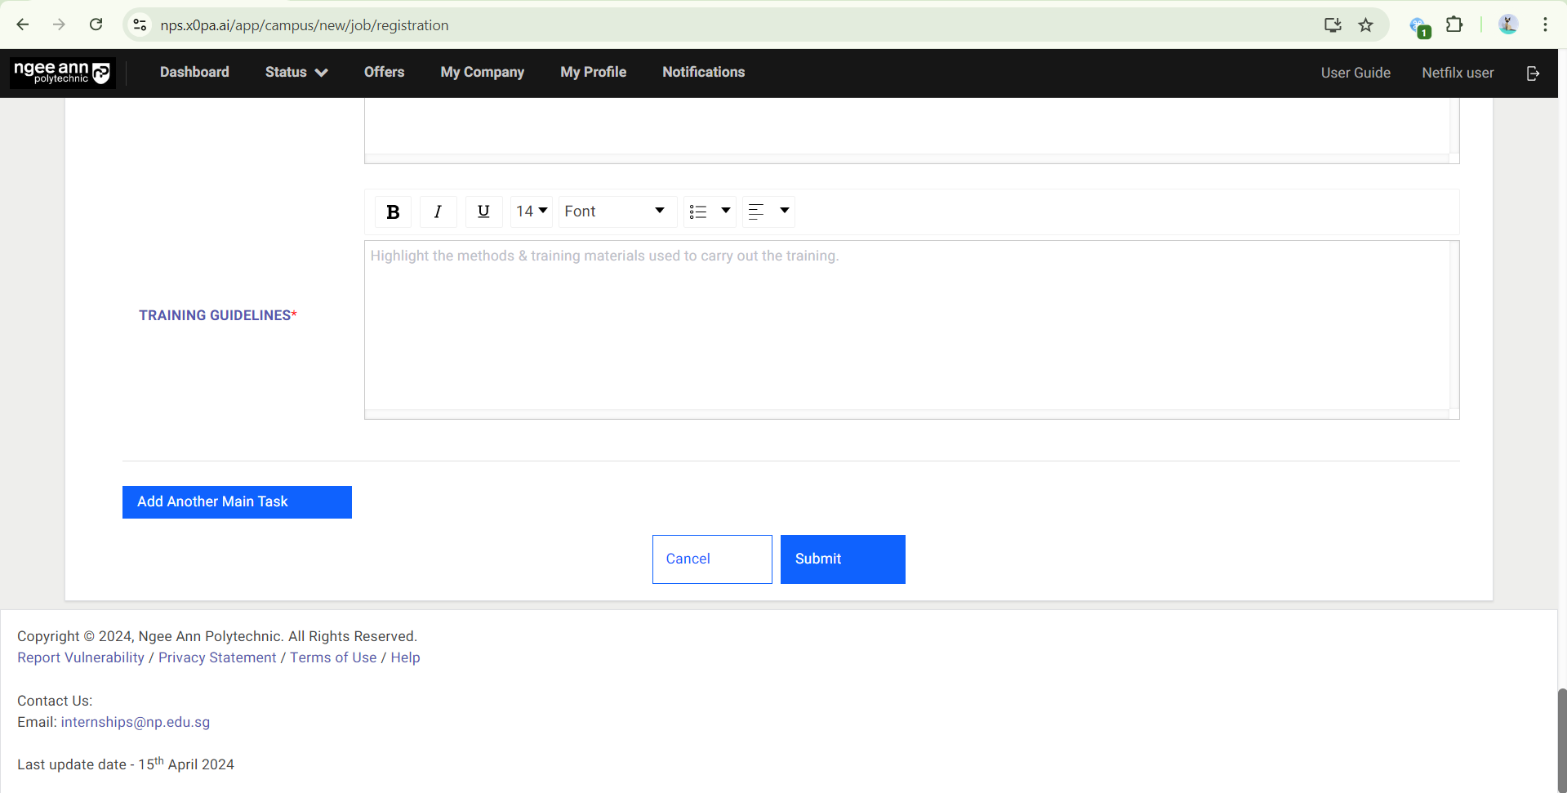
Task: Click the bulleted list icon
Action: tap(698, 212)
